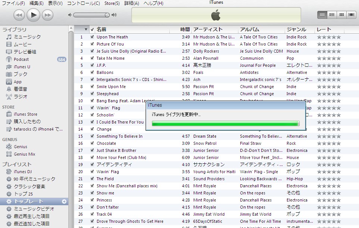This screenshot has height=228, width=359.
Task: Select 90 年代ミュージック smart playlist
Action: coord(34,179)
